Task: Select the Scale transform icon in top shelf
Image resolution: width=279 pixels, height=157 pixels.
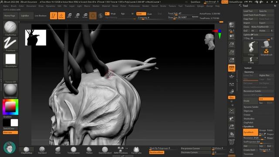Action: point(77,16)
